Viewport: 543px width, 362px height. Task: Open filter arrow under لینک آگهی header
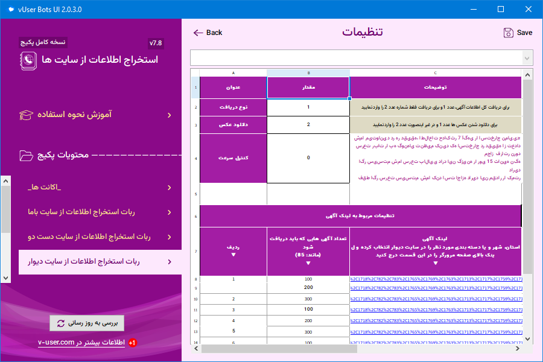coord(436,263)
